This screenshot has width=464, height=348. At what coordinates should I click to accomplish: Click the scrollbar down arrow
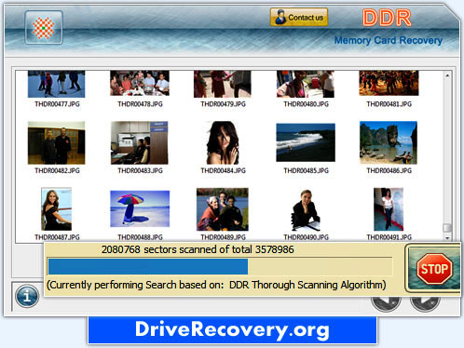(447, 238)
